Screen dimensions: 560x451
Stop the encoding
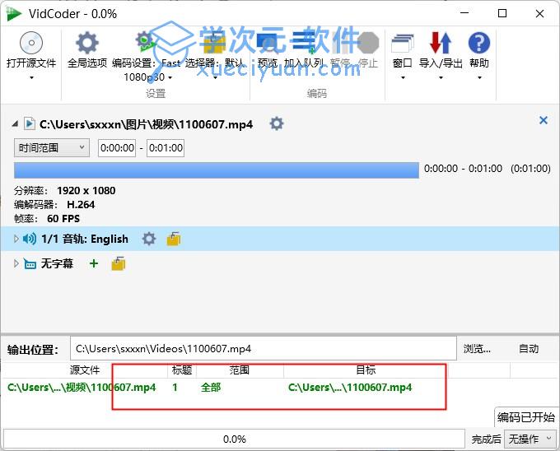coord(368,43)
